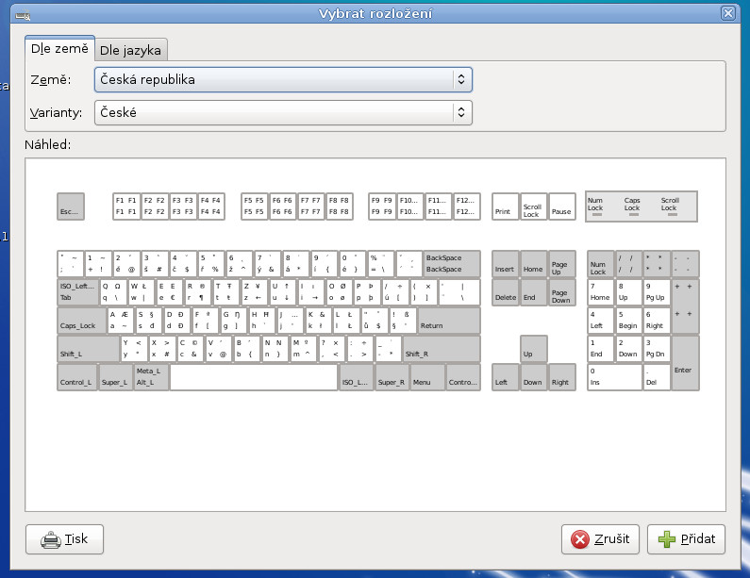This screenshot has height=578, width=750.
Task: Click the Super_L key in preview
Action: pos(116,377)
